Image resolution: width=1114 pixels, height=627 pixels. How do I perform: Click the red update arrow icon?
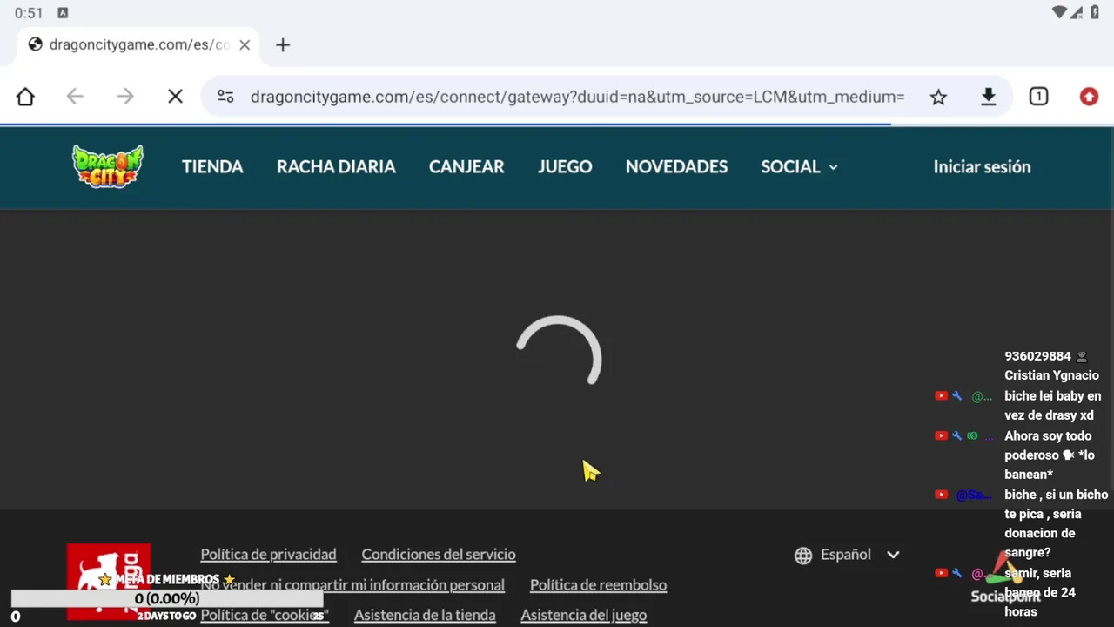coord(1089,97)
